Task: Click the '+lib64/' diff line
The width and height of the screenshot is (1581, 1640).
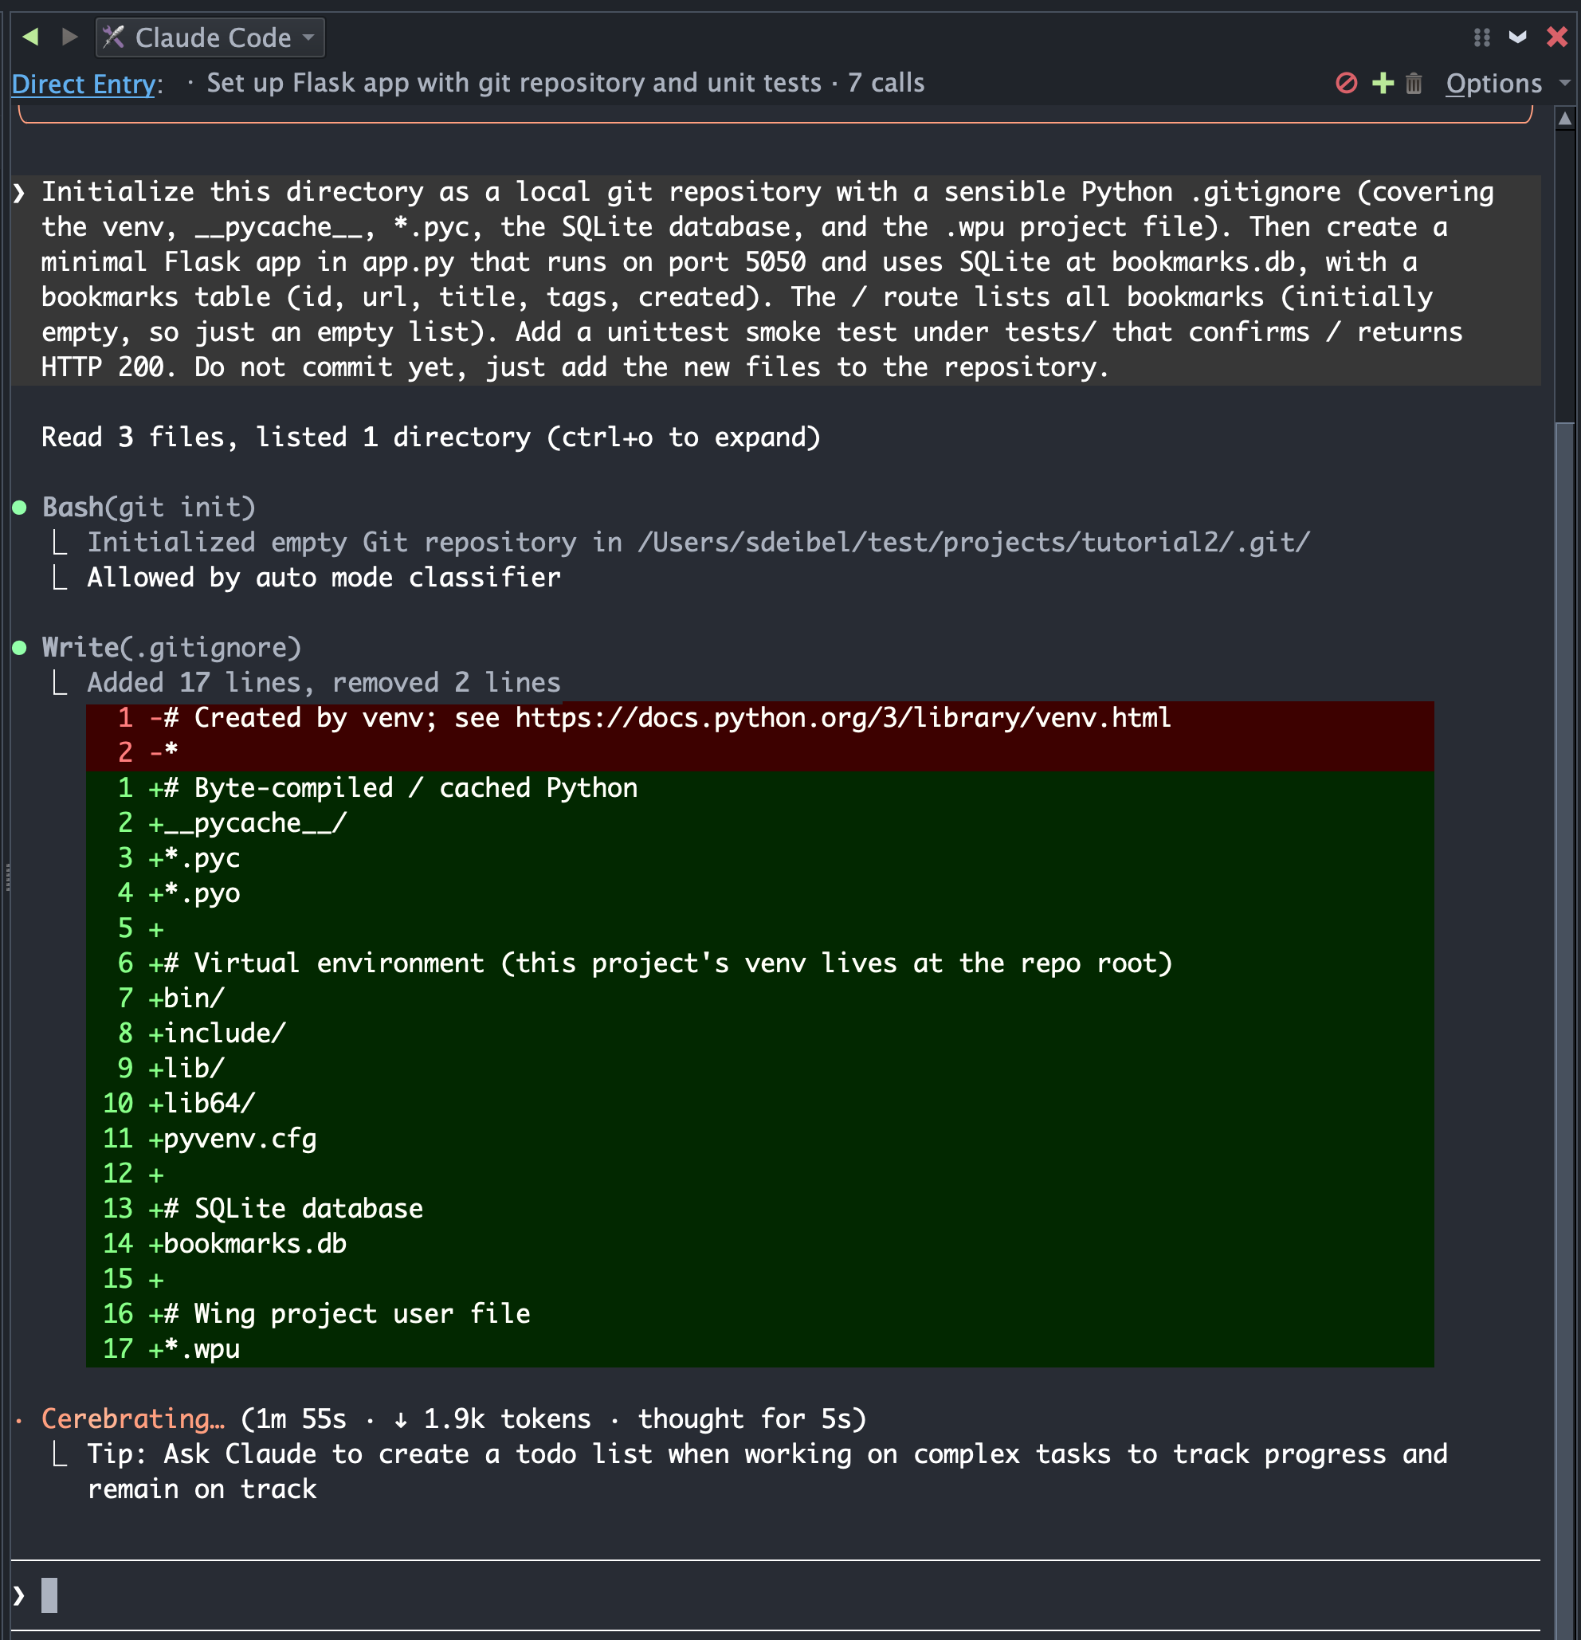Action: 759,1104
